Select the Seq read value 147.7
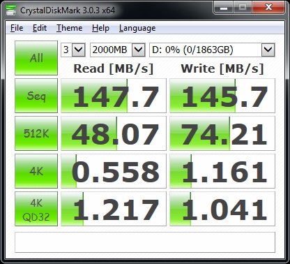This screenshot has width=290, height=264. pos(114,96)
